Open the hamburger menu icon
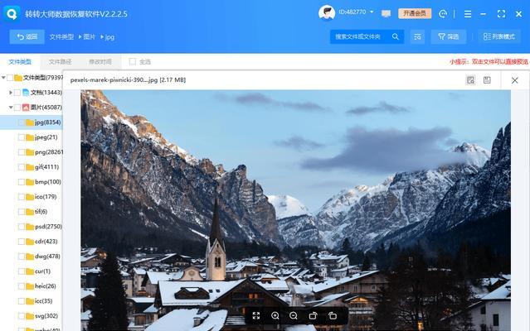The height and width of the screenshot is (331, 530). point(468,14)
